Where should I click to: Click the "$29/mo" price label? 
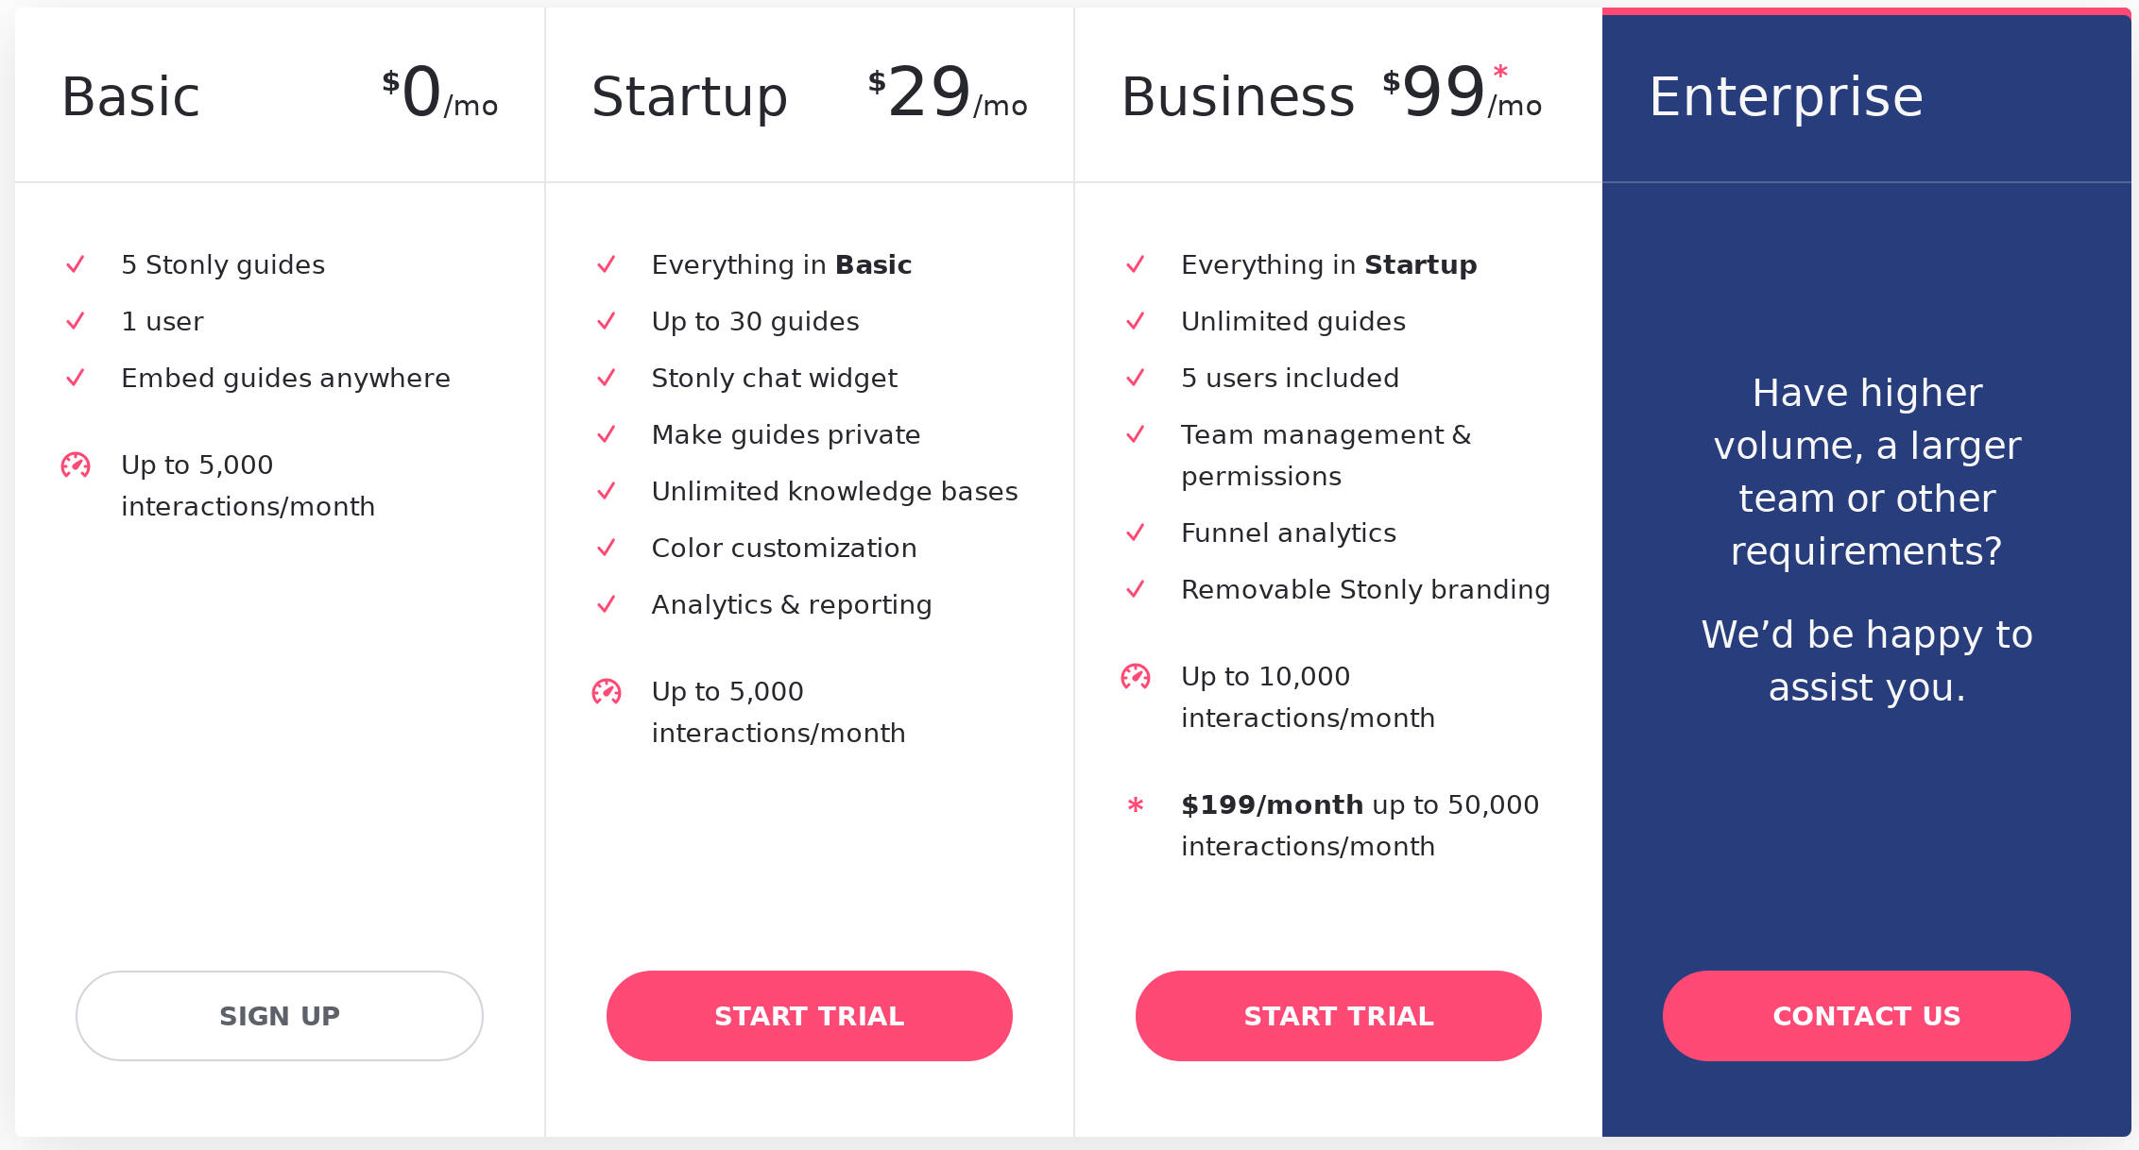pyautogui.click(x=946, y=94)
